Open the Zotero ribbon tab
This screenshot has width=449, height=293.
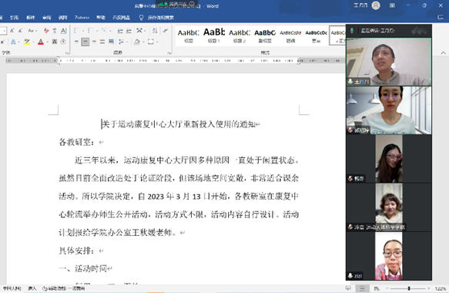pos(82,18)
